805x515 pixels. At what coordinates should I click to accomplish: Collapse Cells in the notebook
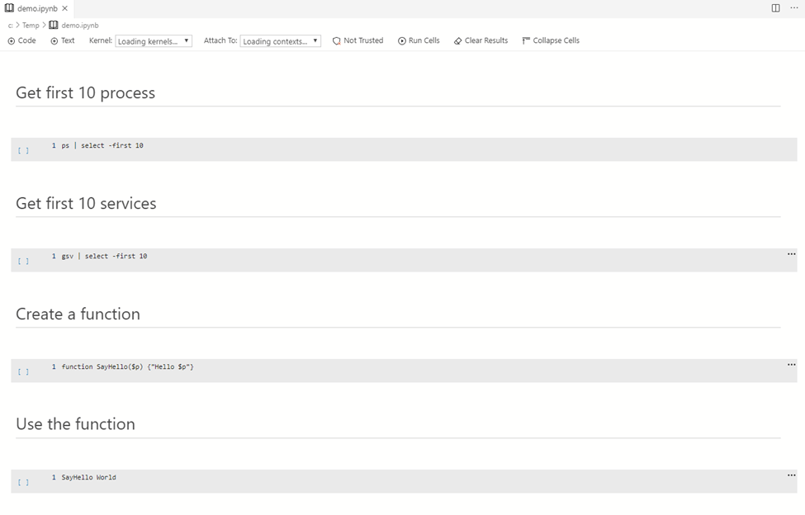551,40
